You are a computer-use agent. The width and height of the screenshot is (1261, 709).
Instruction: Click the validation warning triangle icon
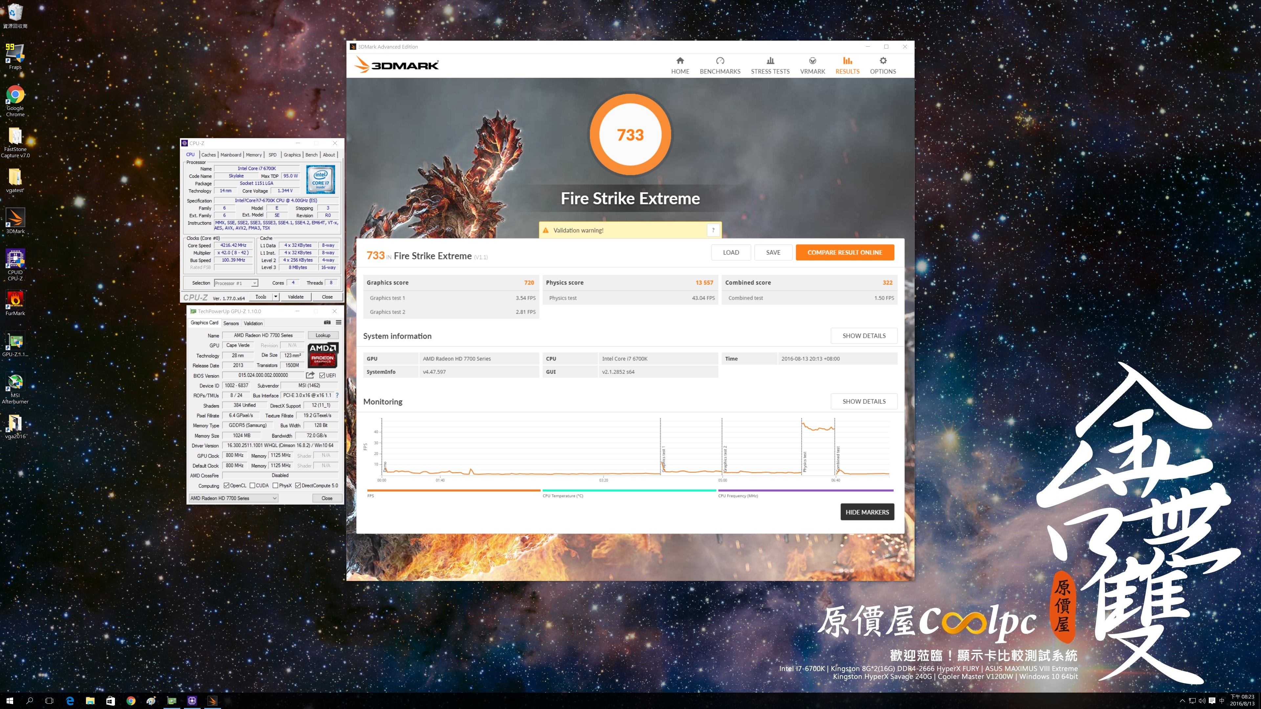(545, 230)
